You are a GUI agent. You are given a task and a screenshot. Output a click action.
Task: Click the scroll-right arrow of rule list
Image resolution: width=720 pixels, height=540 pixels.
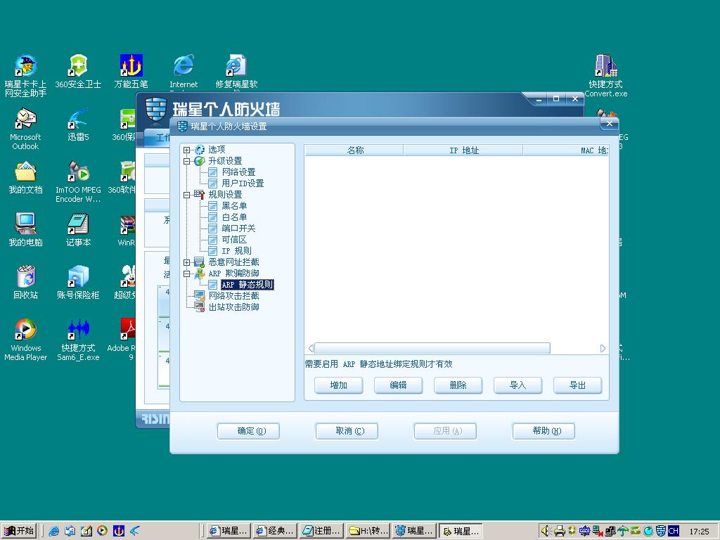603,348
